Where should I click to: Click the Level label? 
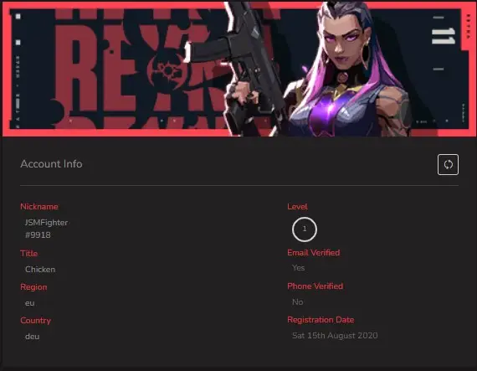click(x=297, y=207)
